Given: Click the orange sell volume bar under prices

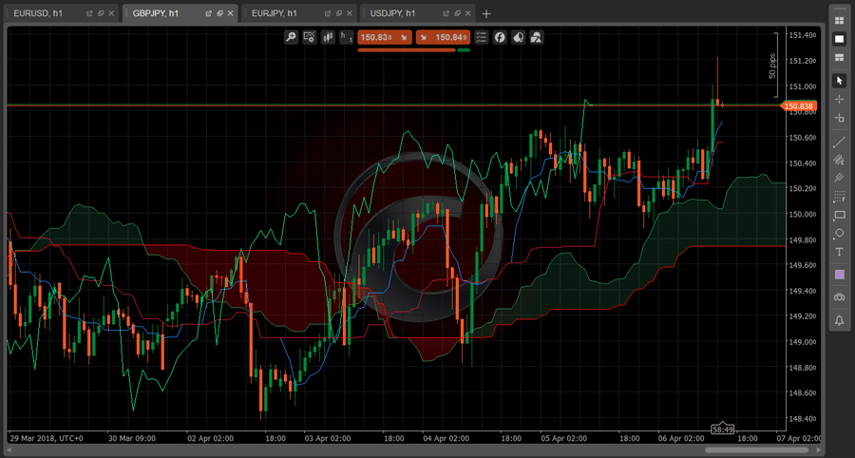Looking at the screenshot, I should 407,49.
